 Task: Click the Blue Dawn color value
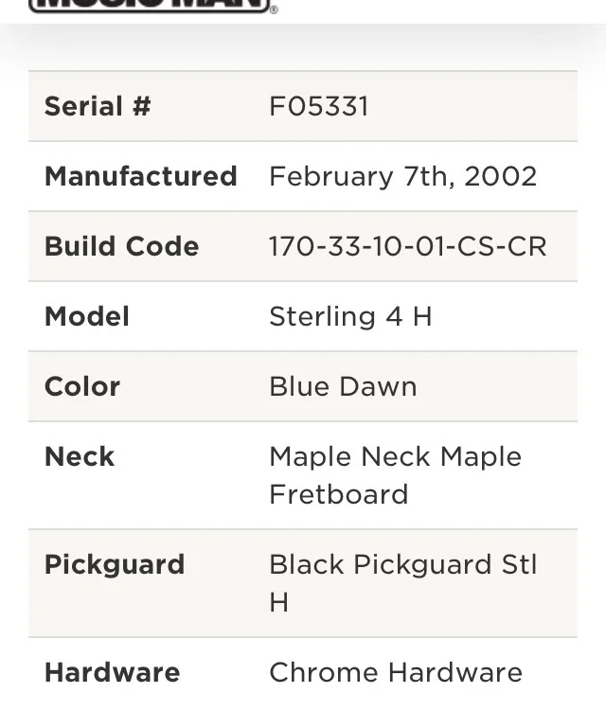pos(343,386)
